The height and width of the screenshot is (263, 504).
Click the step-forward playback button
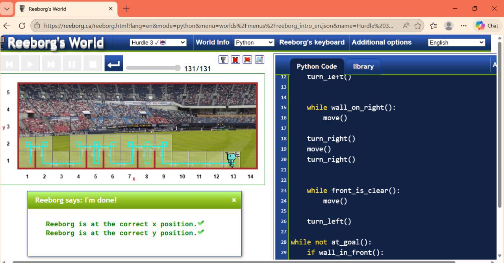tap(51, 63)
